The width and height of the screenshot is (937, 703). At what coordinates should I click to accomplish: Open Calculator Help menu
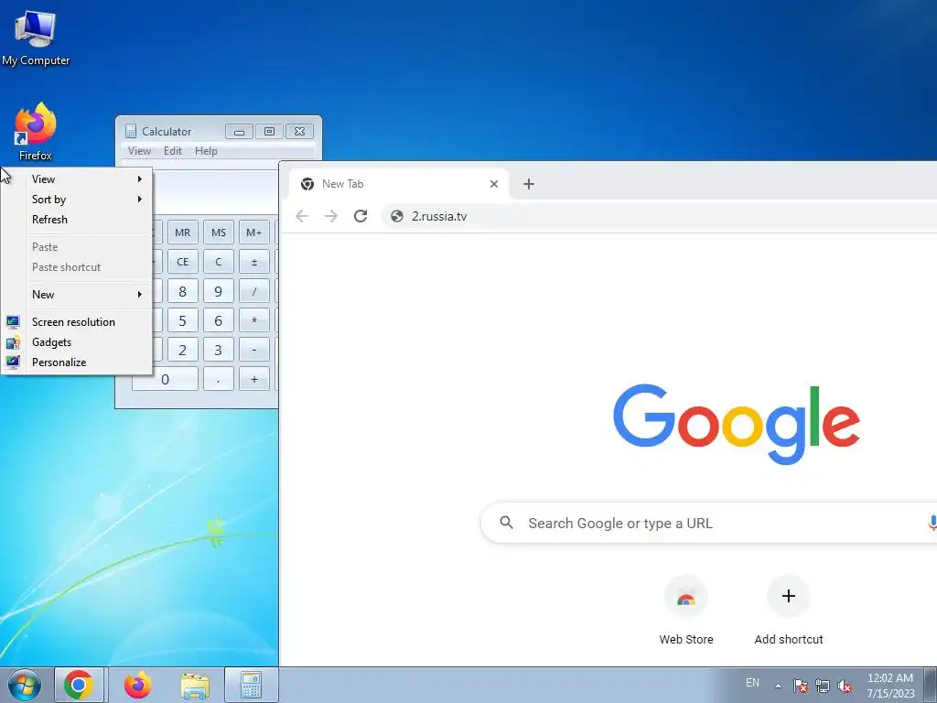pos(206,151)
